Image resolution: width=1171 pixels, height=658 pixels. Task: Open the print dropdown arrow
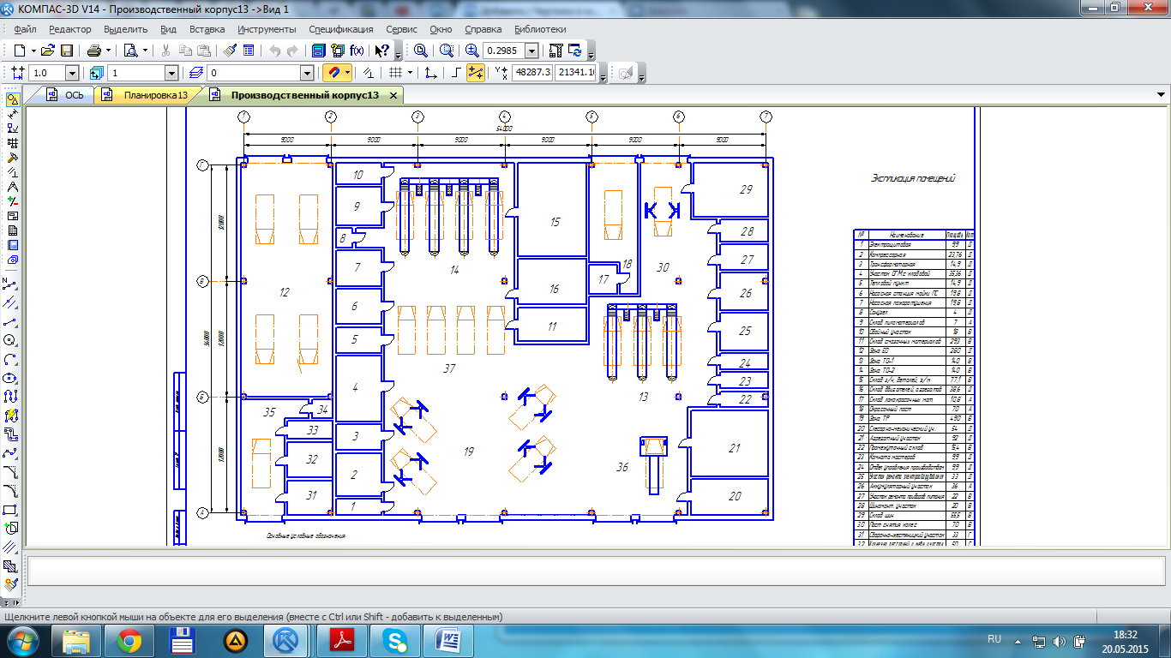tap(108, 51)
